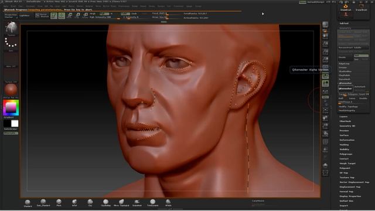Select the Standard brush
375x211 pixels.
pos(28,203)
